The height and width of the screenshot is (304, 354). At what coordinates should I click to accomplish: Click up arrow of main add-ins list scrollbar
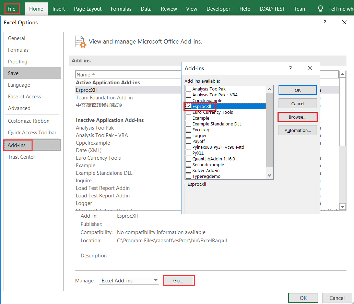342,74
